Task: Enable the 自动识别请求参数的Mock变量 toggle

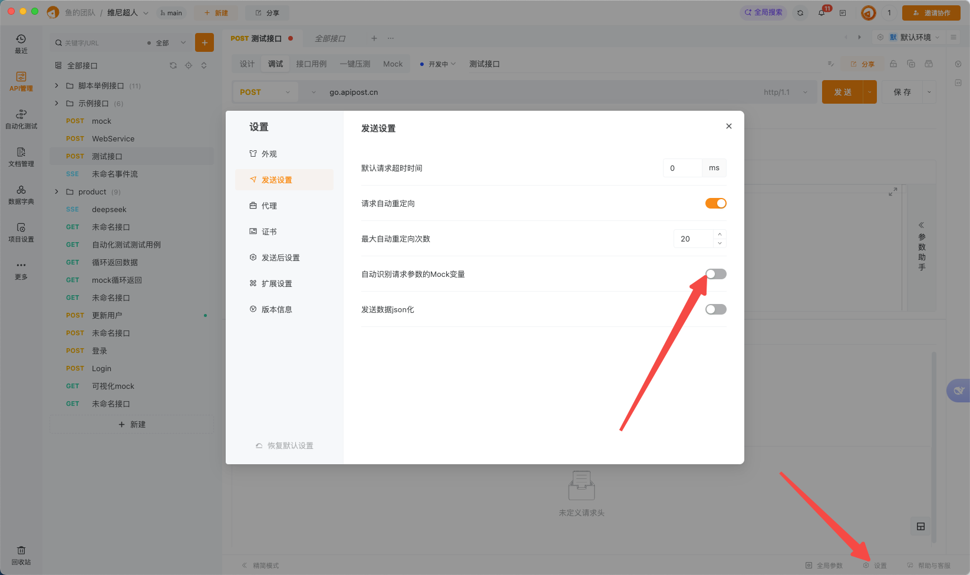Action: (715, 273)
